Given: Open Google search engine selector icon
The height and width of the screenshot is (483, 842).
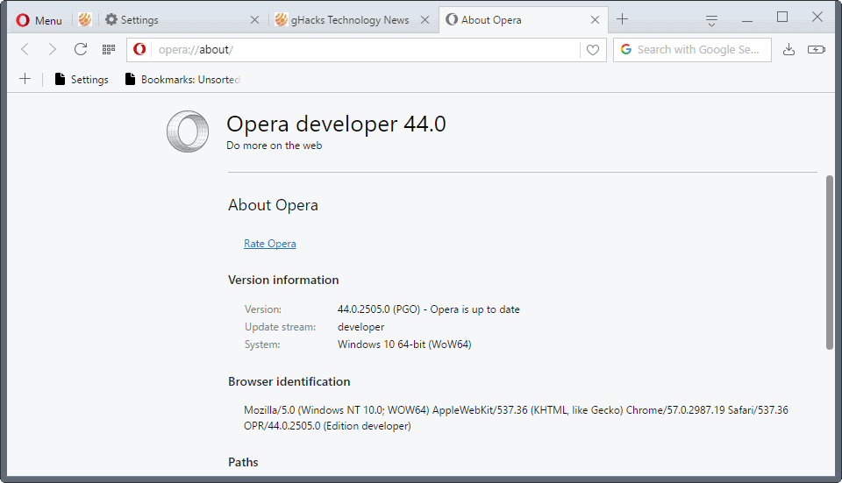Looking at the screenshot, I should coord(626,49).
